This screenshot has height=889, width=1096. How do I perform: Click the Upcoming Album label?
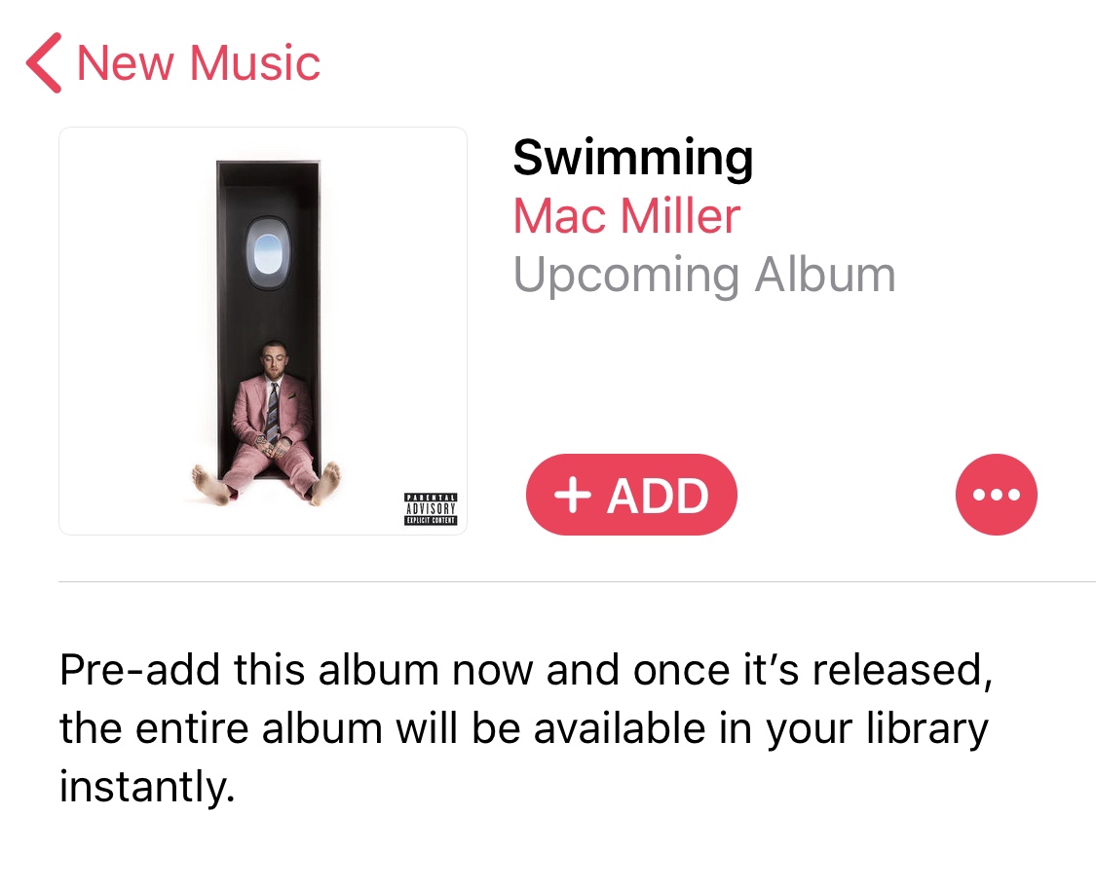point(703,276)
